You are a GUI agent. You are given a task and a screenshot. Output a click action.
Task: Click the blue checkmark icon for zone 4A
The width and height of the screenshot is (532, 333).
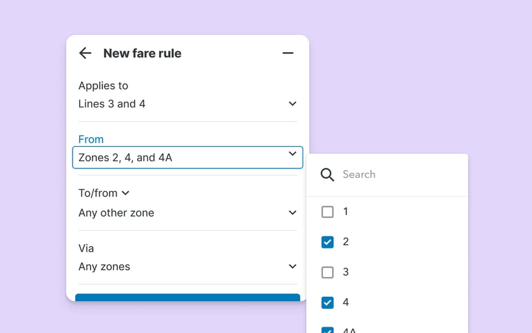coord(327,330)
